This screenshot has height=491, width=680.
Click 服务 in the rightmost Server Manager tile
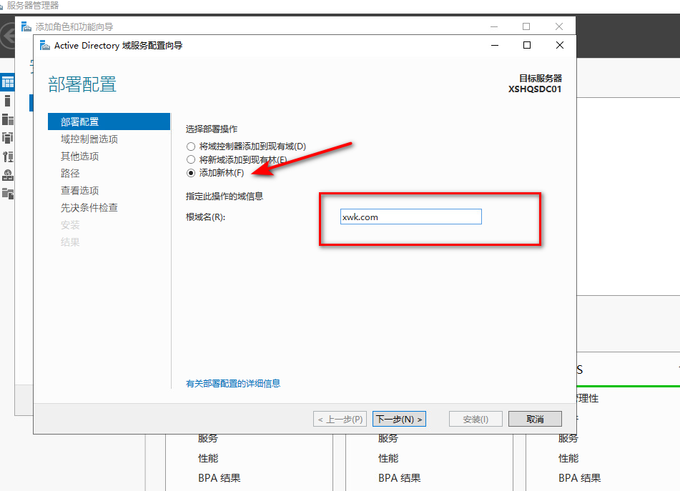tap(568, 438)
